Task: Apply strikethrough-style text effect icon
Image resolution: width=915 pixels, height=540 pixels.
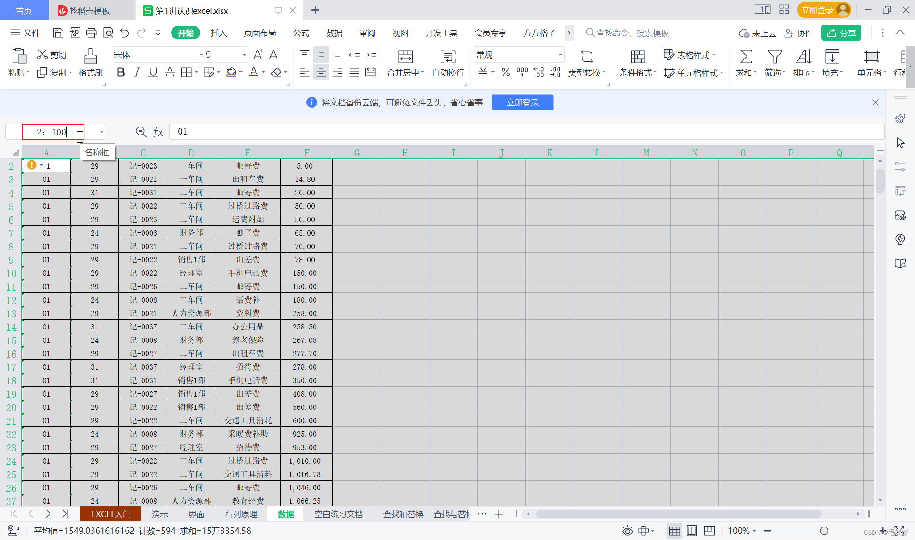Action: [170, 72]
